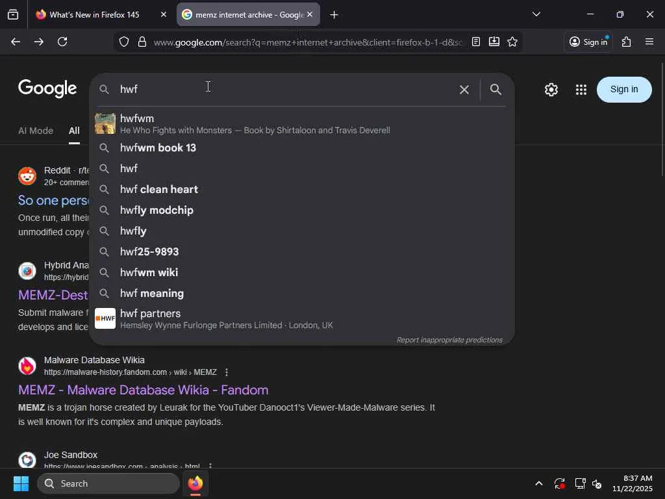Open more options for Malware Database Wikia result
The width and height of the screenshot is (665, 499).
point(227,372)
